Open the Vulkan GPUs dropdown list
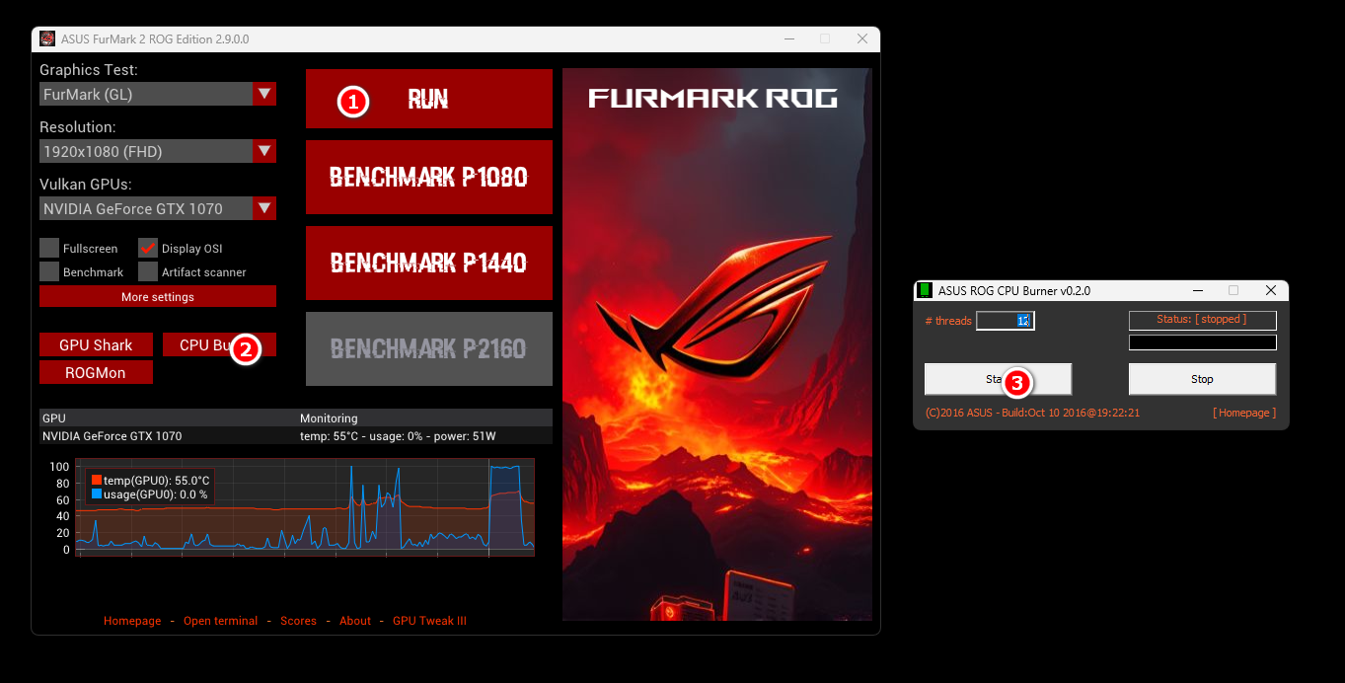The image size is (1345, 683). tap(158, 208)
